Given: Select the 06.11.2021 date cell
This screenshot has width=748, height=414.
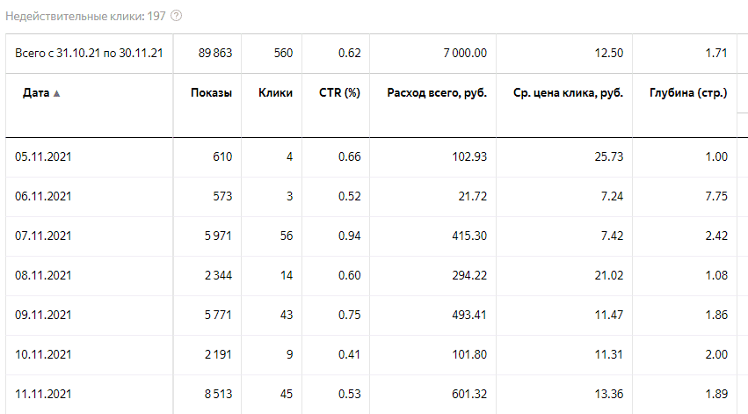Looking at the screenshot, I should [x=43, y=196].
